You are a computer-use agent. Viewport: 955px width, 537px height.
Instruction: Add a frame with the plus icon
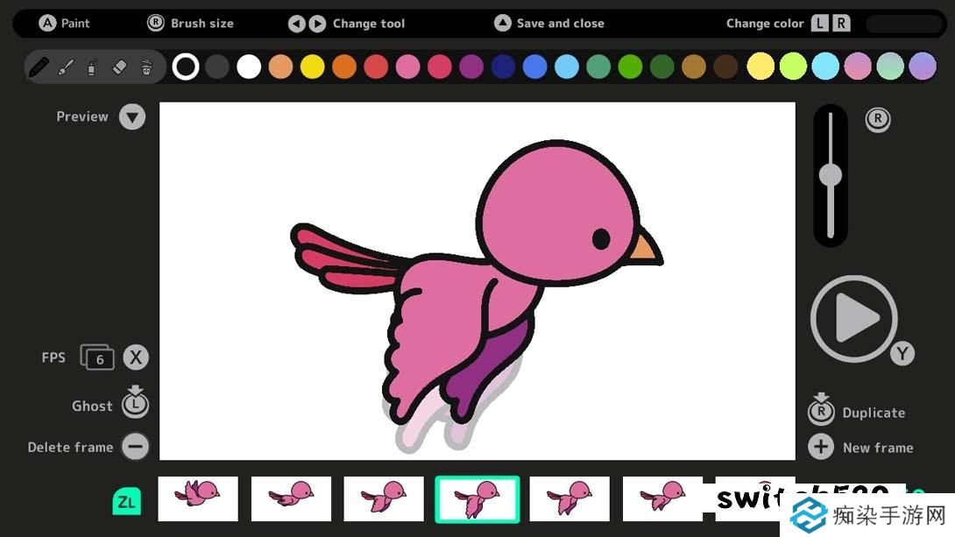point(820,447)
